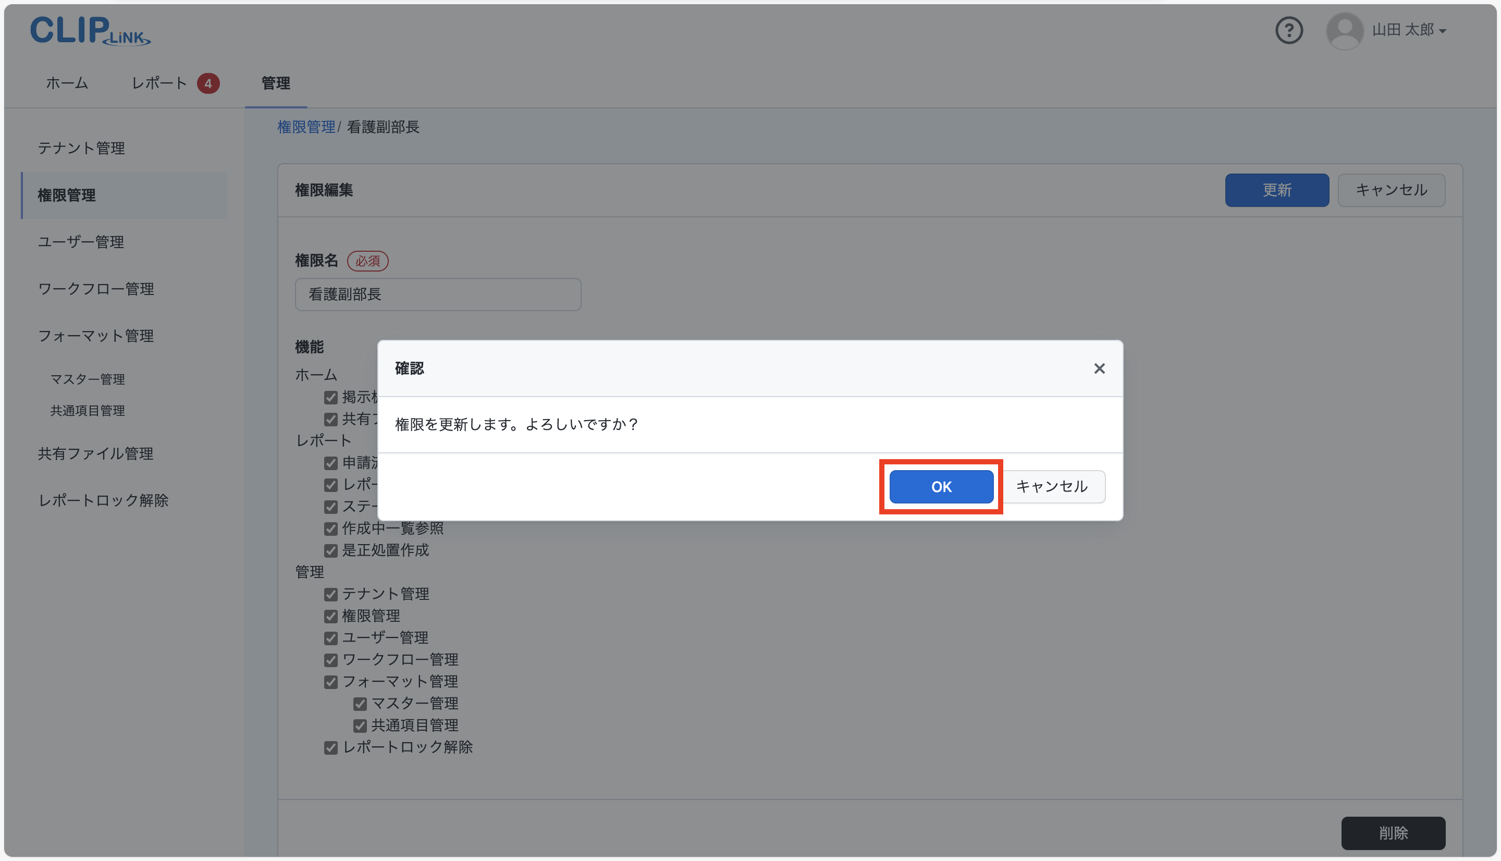Click the 削除 button
The height and width of the screenshot is (861, 1501).
pyautogui.click(x=1394, y=833)
